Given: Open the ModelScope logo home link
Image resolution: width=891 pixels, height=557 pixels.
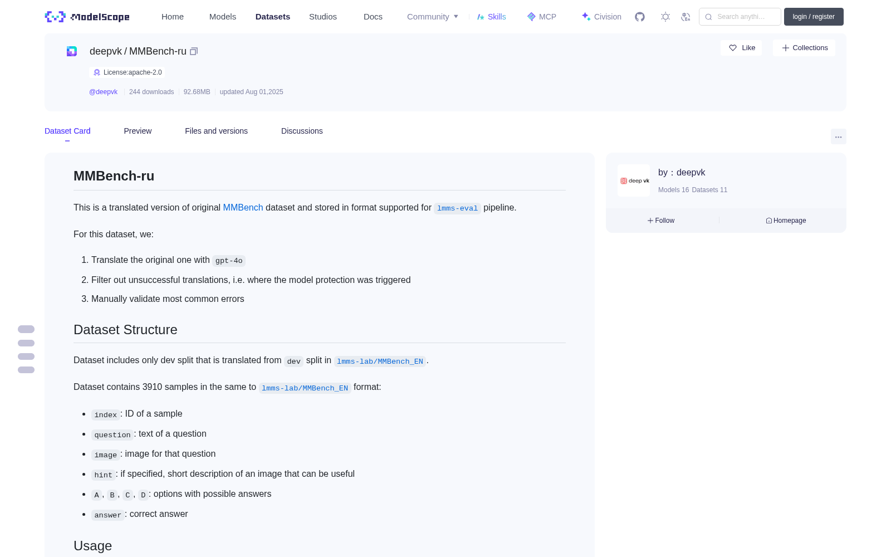Looking at the screenshot, I should tap(87, 17).
